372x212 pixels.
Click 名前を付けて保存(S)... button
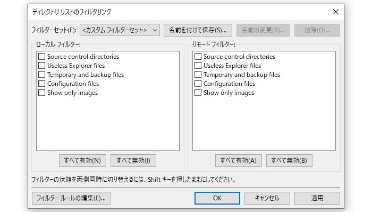coord(198,30)
